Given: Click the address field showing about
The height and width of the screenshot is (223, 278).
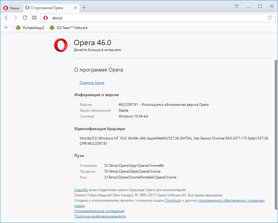Looking at the screenshot, I should point(158,18).
